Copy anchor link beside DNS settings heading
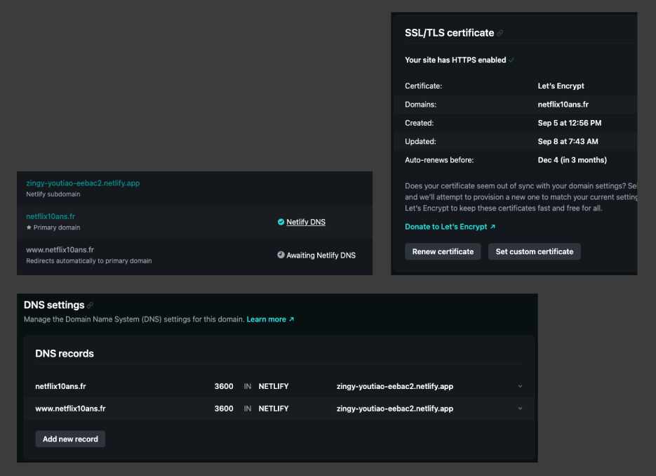 [x=91, y=305]
